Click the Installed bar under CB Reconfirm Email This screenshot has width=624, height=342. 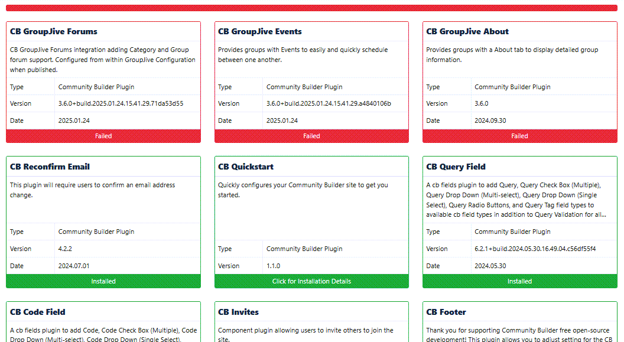pos(103,281)
